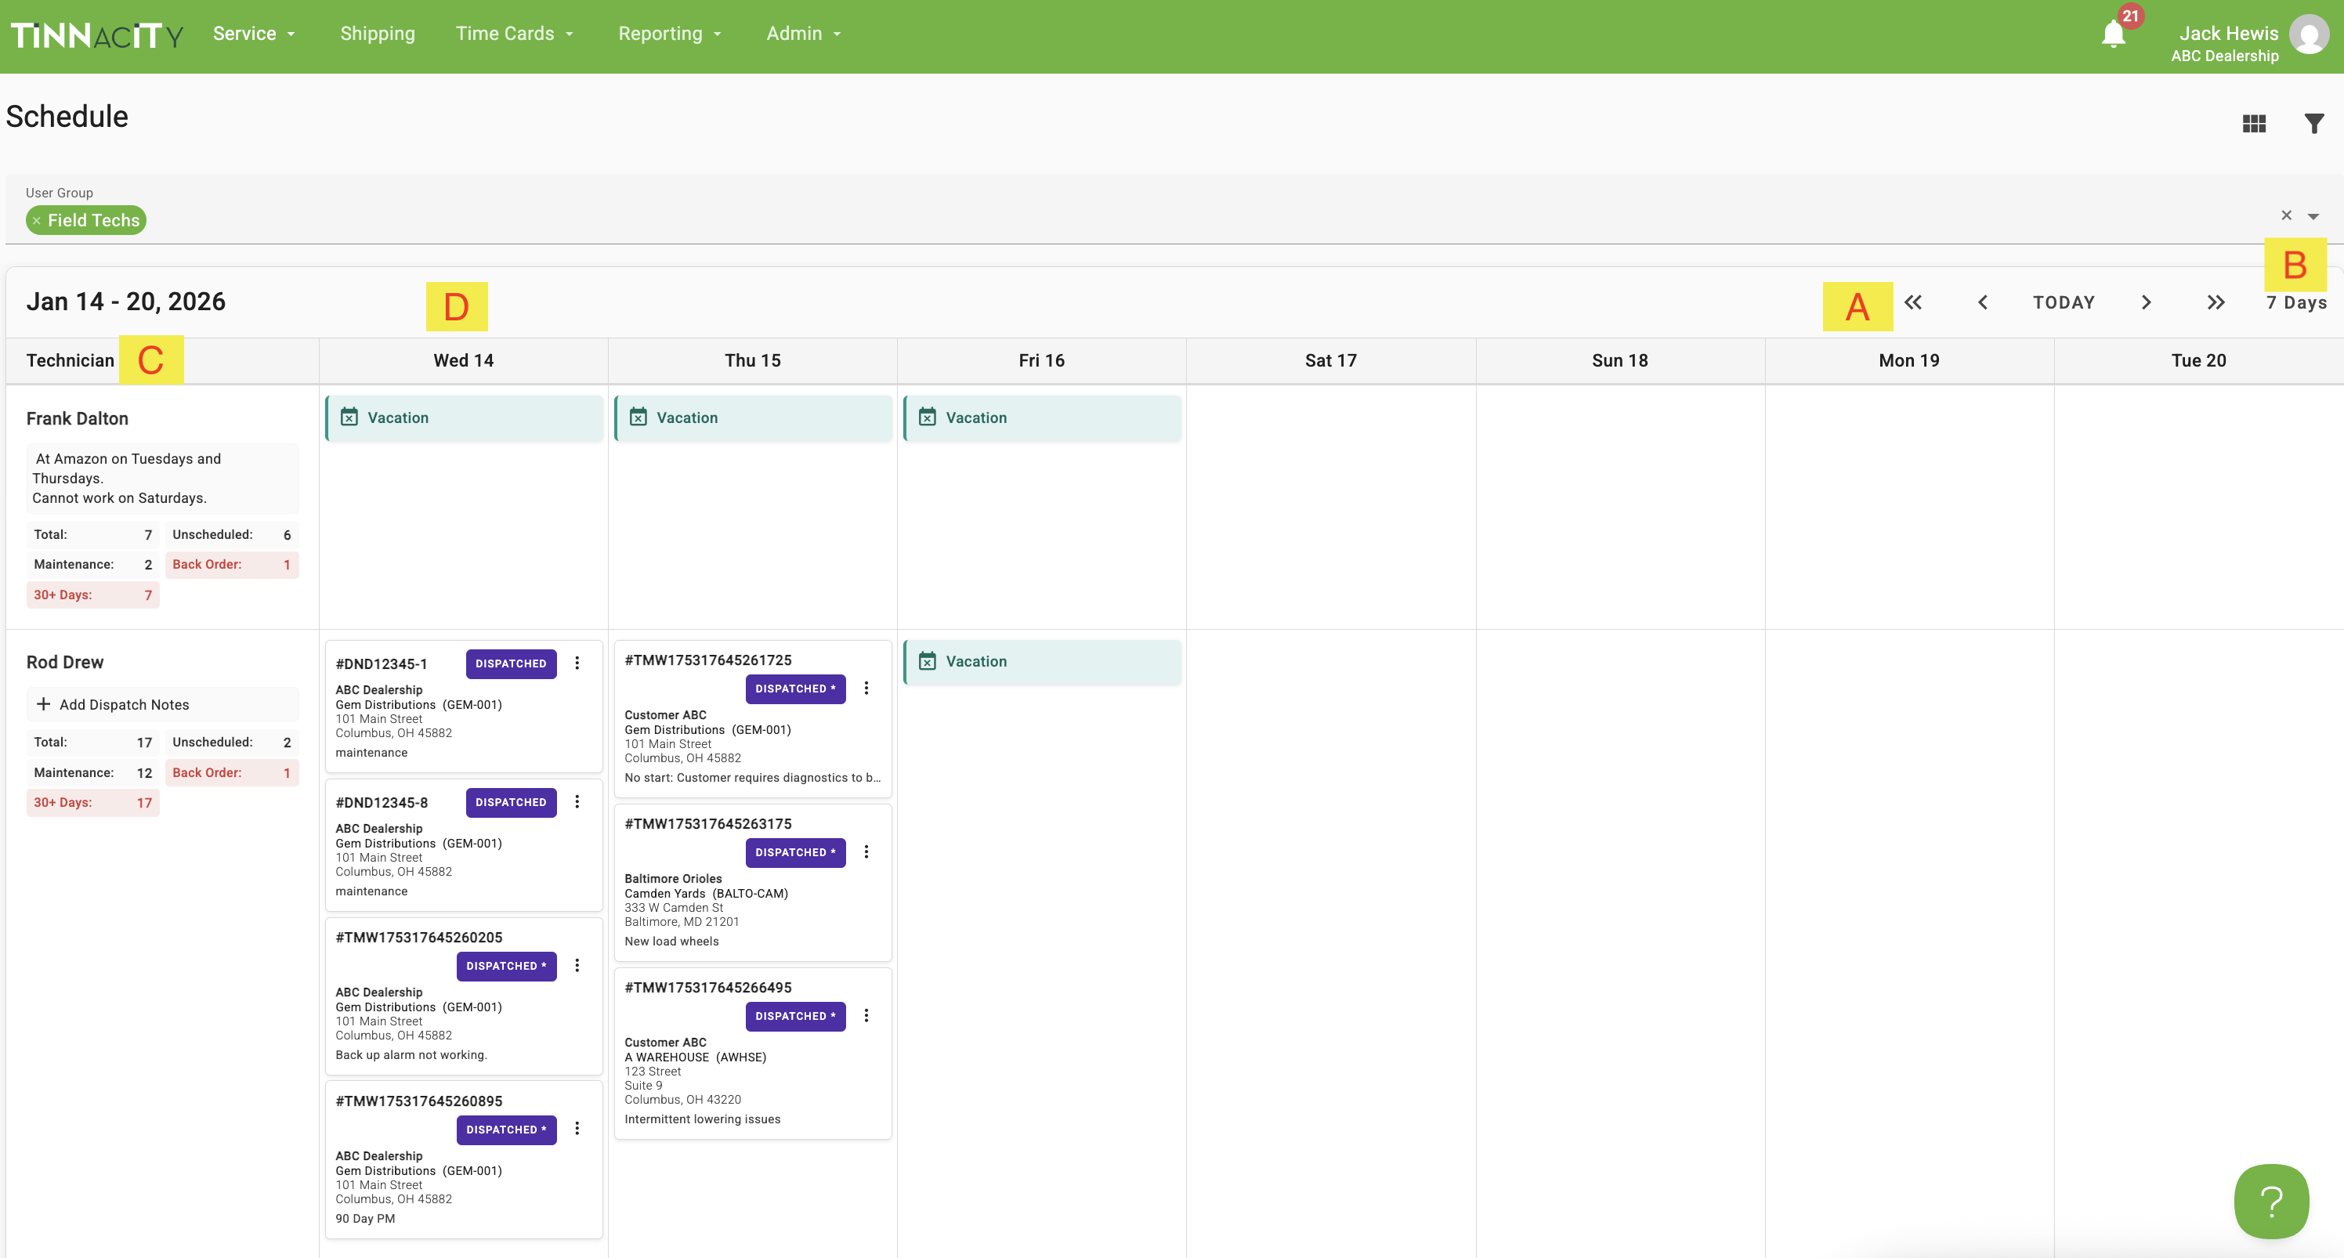This screenshot has width=2344, height=1258.
Task: Jump forward a week with double-right arrows
Action: pos(2216,302)
